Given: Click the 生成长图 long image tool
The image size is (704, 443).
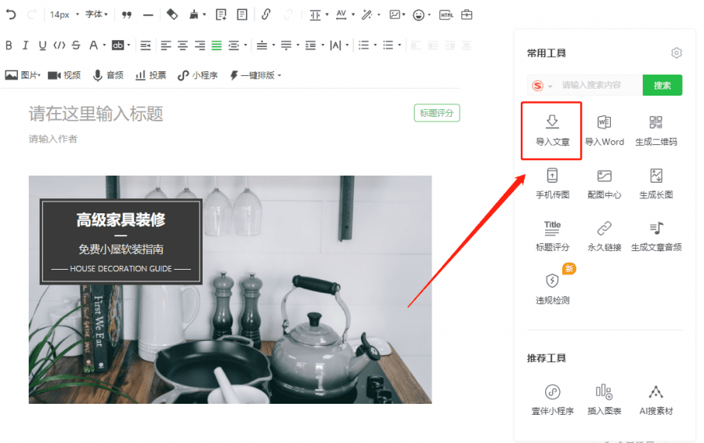Looking at the screenshot, I should [x=656, y=183].
